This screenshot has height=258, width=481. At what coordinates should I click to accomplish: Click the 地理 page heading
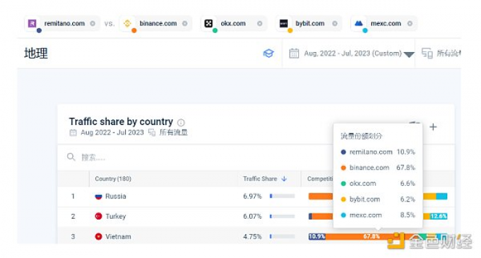pos(36,54)
